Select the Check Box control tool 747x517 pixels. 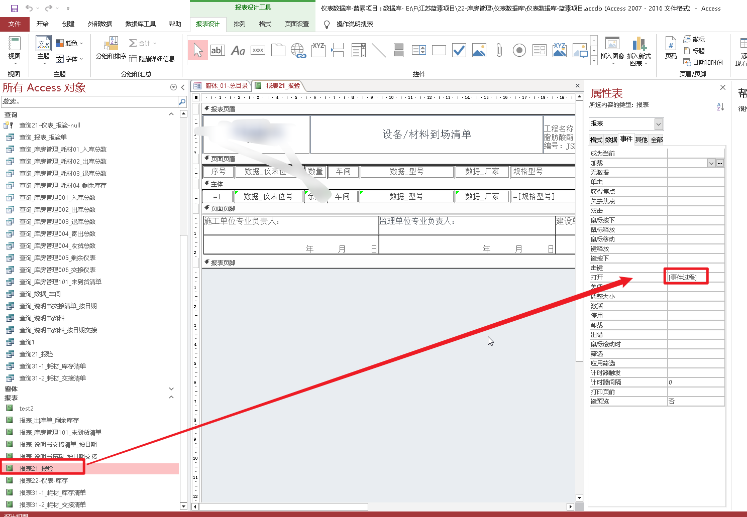click(459, 50)
